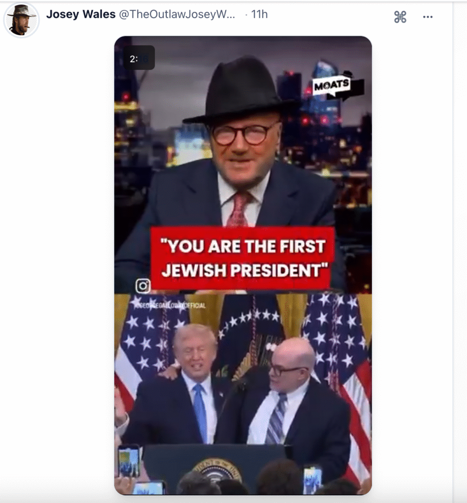Click the raised smartphone at video's lower-left edge

129,461
